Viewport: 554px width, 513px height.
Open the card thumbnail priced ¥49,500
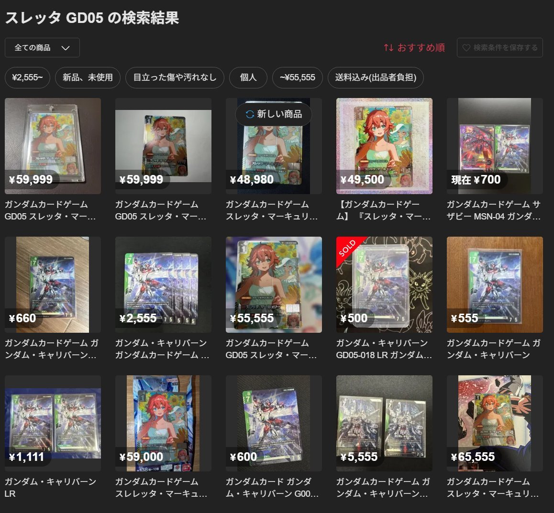pos(385,146)
